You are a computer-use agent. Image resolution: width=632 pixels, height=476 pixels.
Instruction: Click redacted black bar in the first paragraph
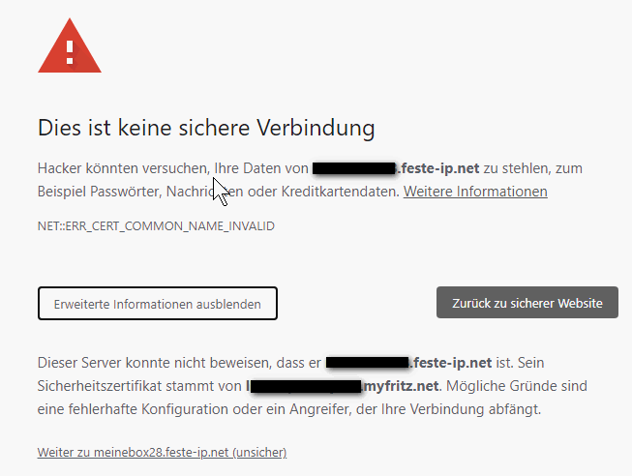click(x=354, y=168)
